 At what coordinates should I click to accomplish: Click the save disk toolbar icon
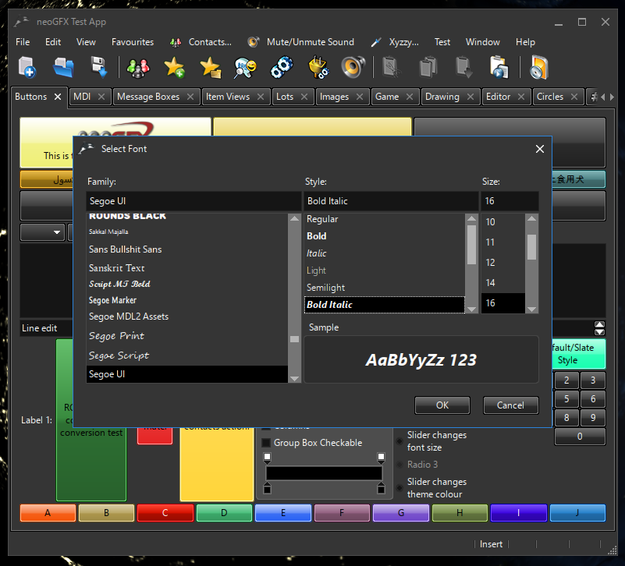[99, 68]
